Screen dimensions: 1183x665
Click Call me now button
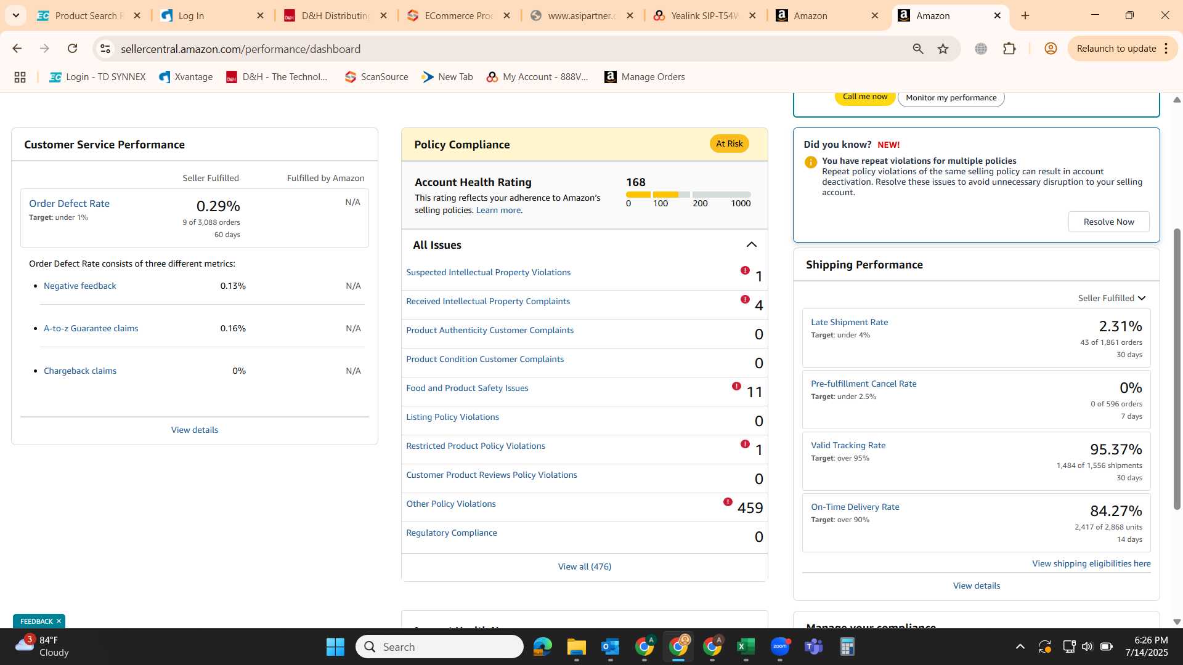(x=865, y=97)
